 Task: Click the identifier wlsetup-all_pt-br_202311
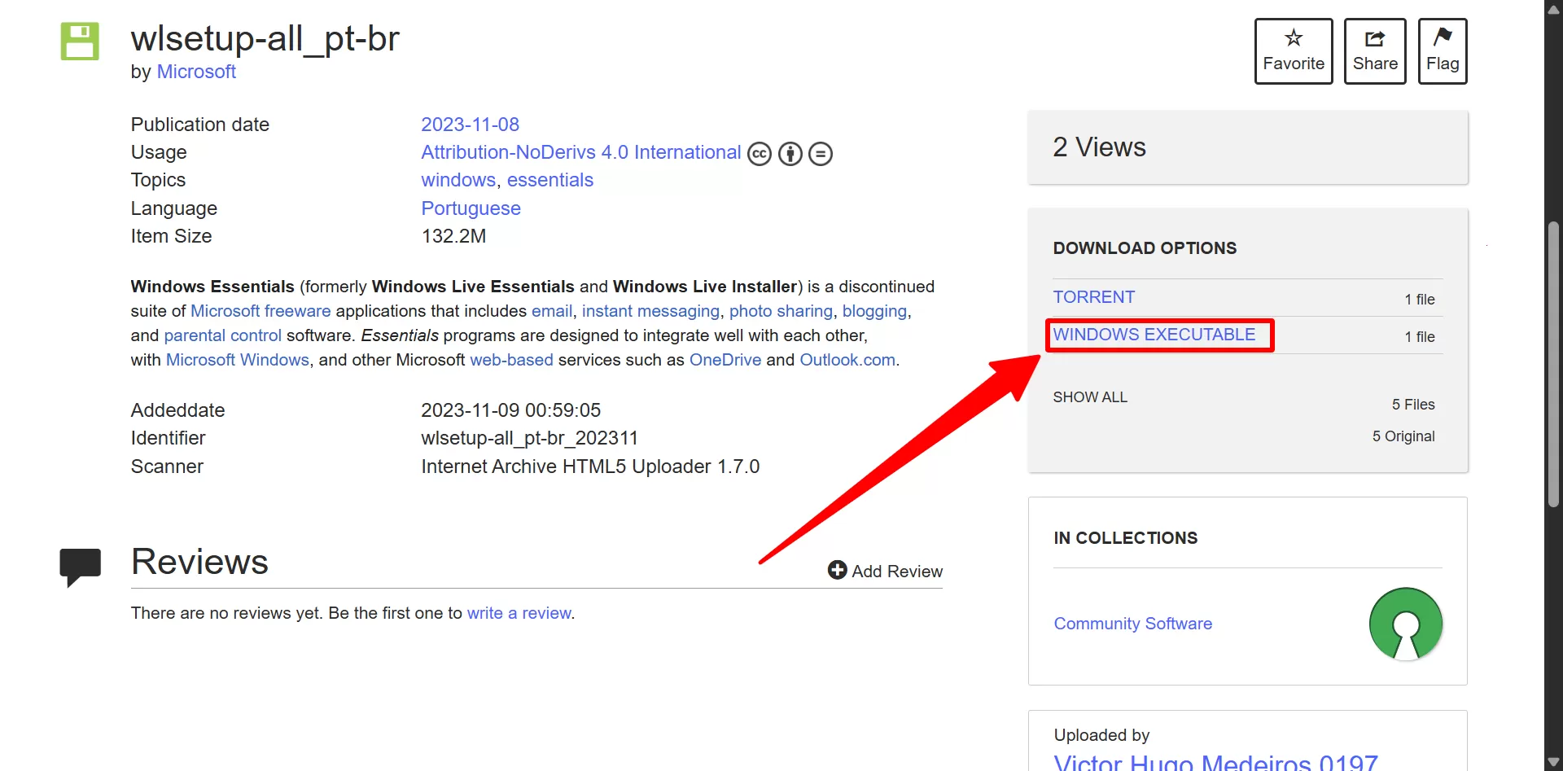(x=529, y=438)
